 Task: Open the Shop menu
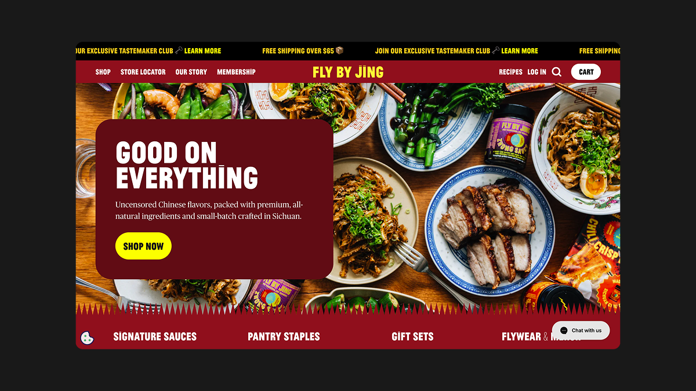pos(103,72)
